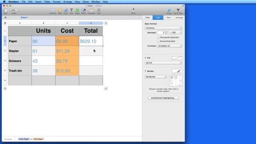
Task: Enable the Thousands Separator checkbox
Action: tap(158, 37)
